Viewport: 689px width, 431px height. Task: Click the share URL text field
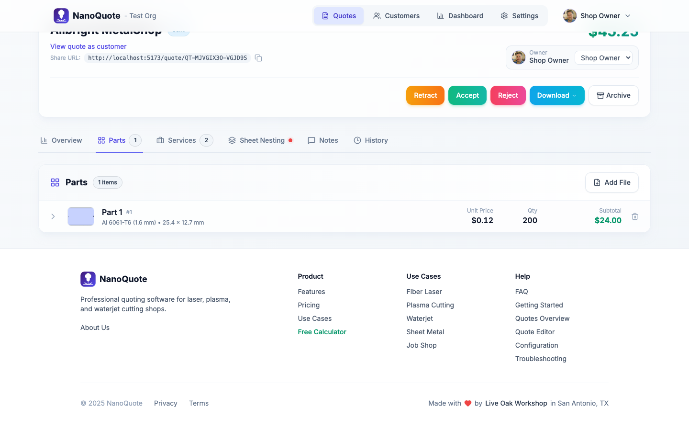click(x=167, y=58)
